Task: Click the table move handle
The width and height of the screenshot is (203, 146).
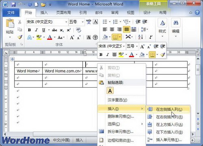Action: click(12, 59)
